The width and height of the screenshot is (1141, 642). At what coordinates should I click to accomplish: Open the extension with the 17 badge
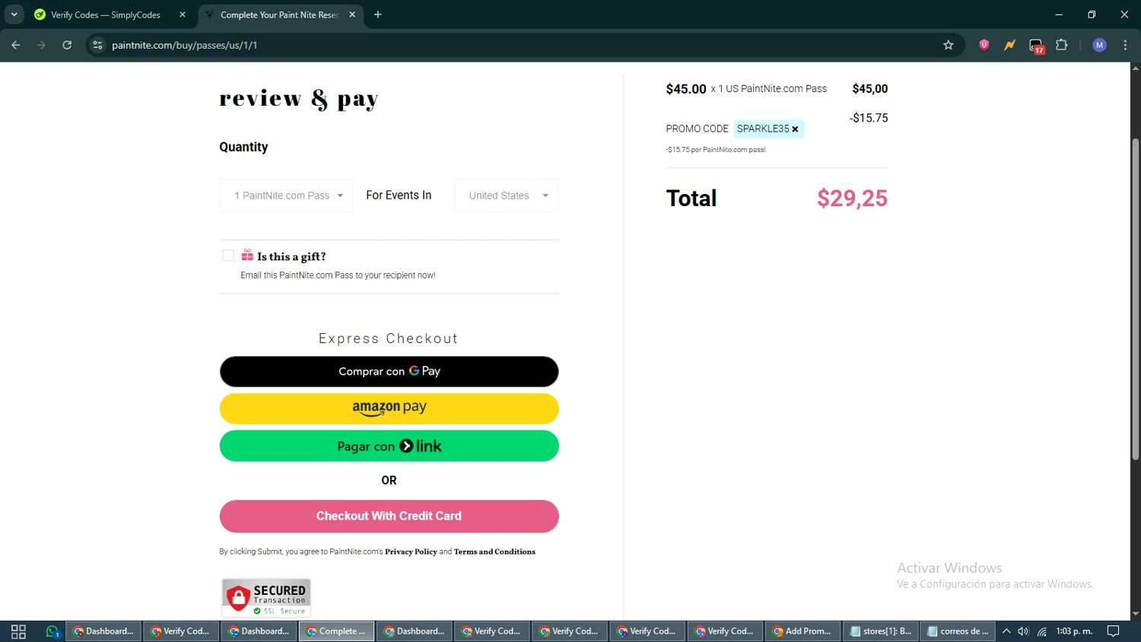pos(1037,46)
